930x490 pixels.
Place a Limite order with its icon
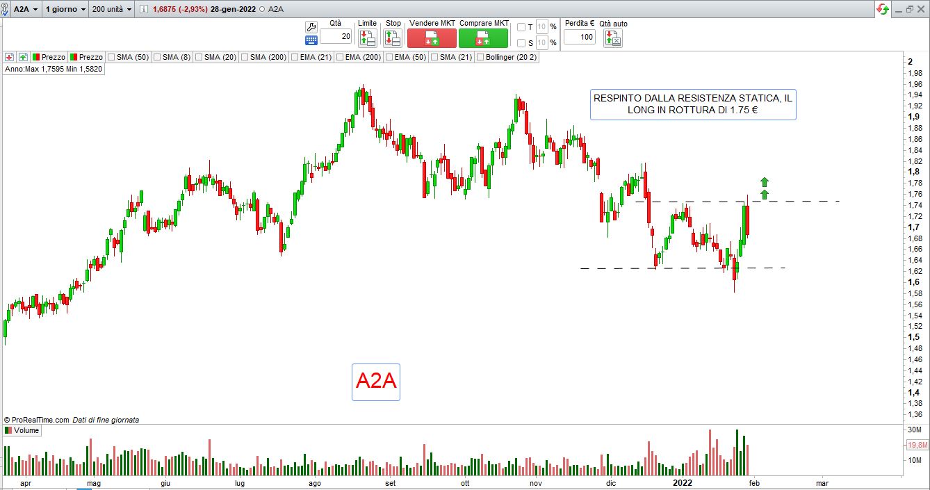click(x=367, y=38)
